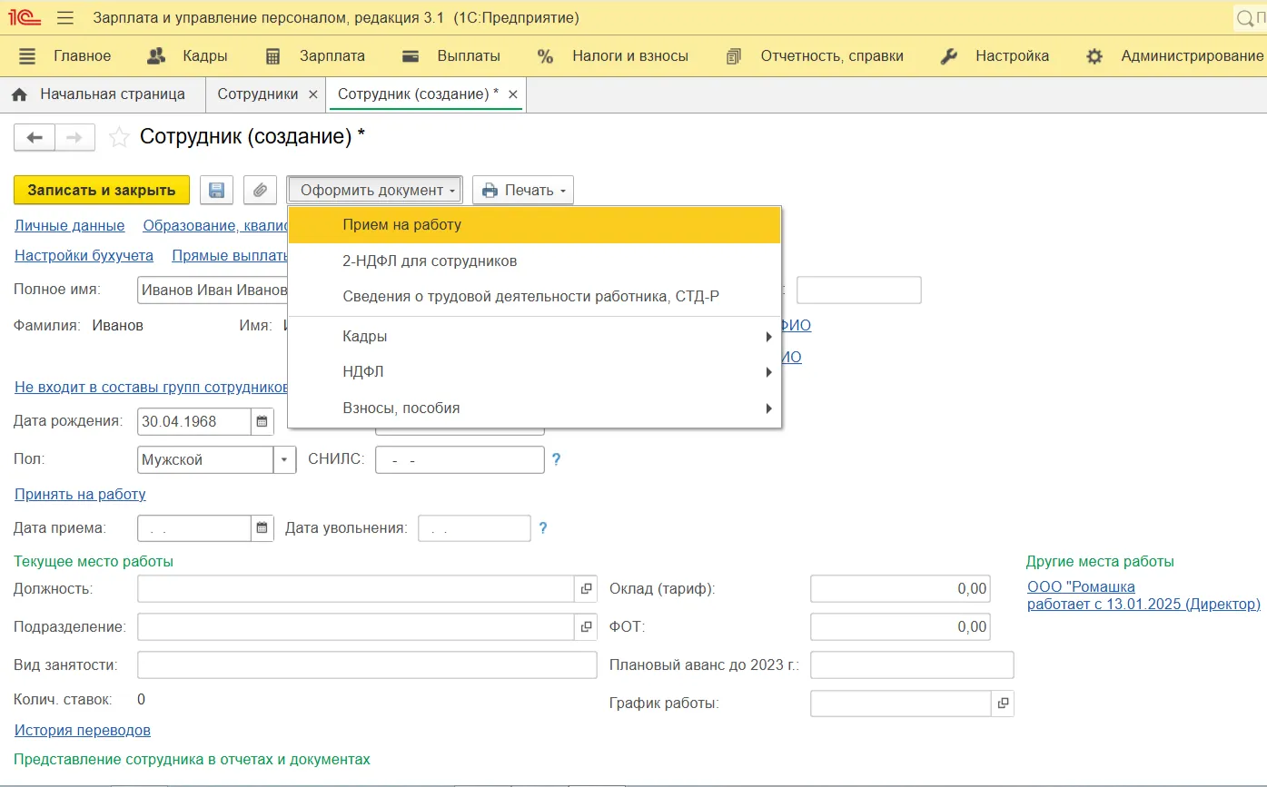This screenshot has width=1267, height=787.
Task: Click the help question mark next to СНИЛС
Action: point(557,459)
